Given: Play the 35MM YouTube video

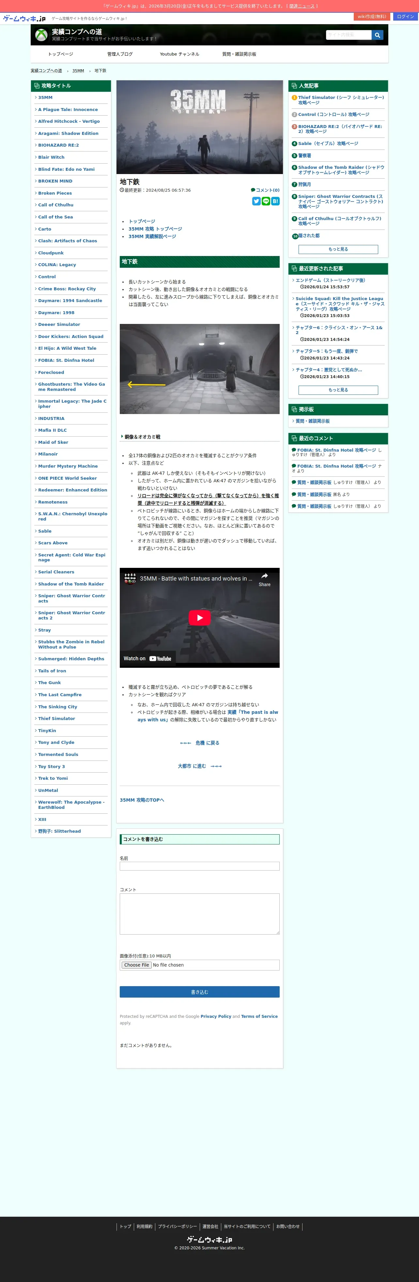Looking at the screenshot, I should click(x=200, y=617).
